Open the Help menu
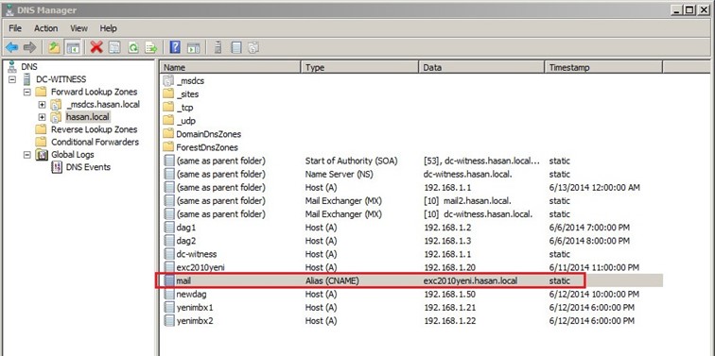The image size is (715, 356). click(x=108, y=28)
